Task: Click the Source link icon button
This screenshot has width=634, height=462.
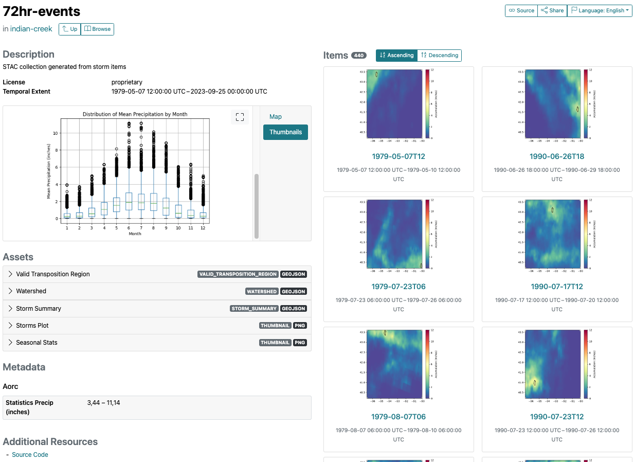Action: tap(521, 10)
